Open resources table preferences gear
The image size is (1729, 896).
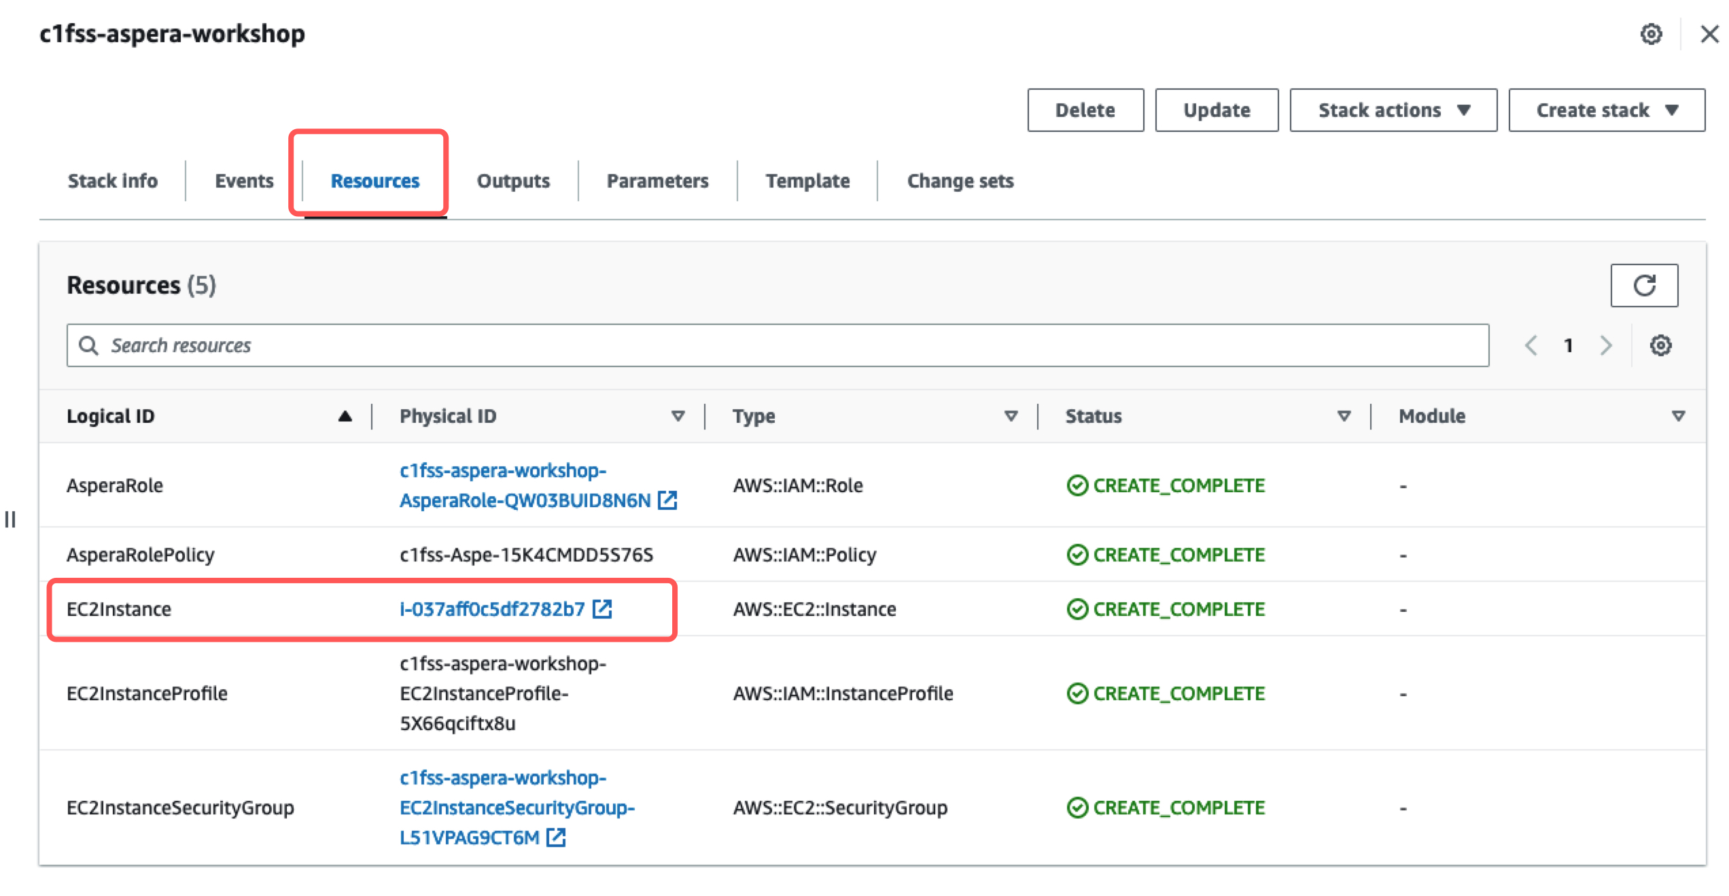[1660, 345]
